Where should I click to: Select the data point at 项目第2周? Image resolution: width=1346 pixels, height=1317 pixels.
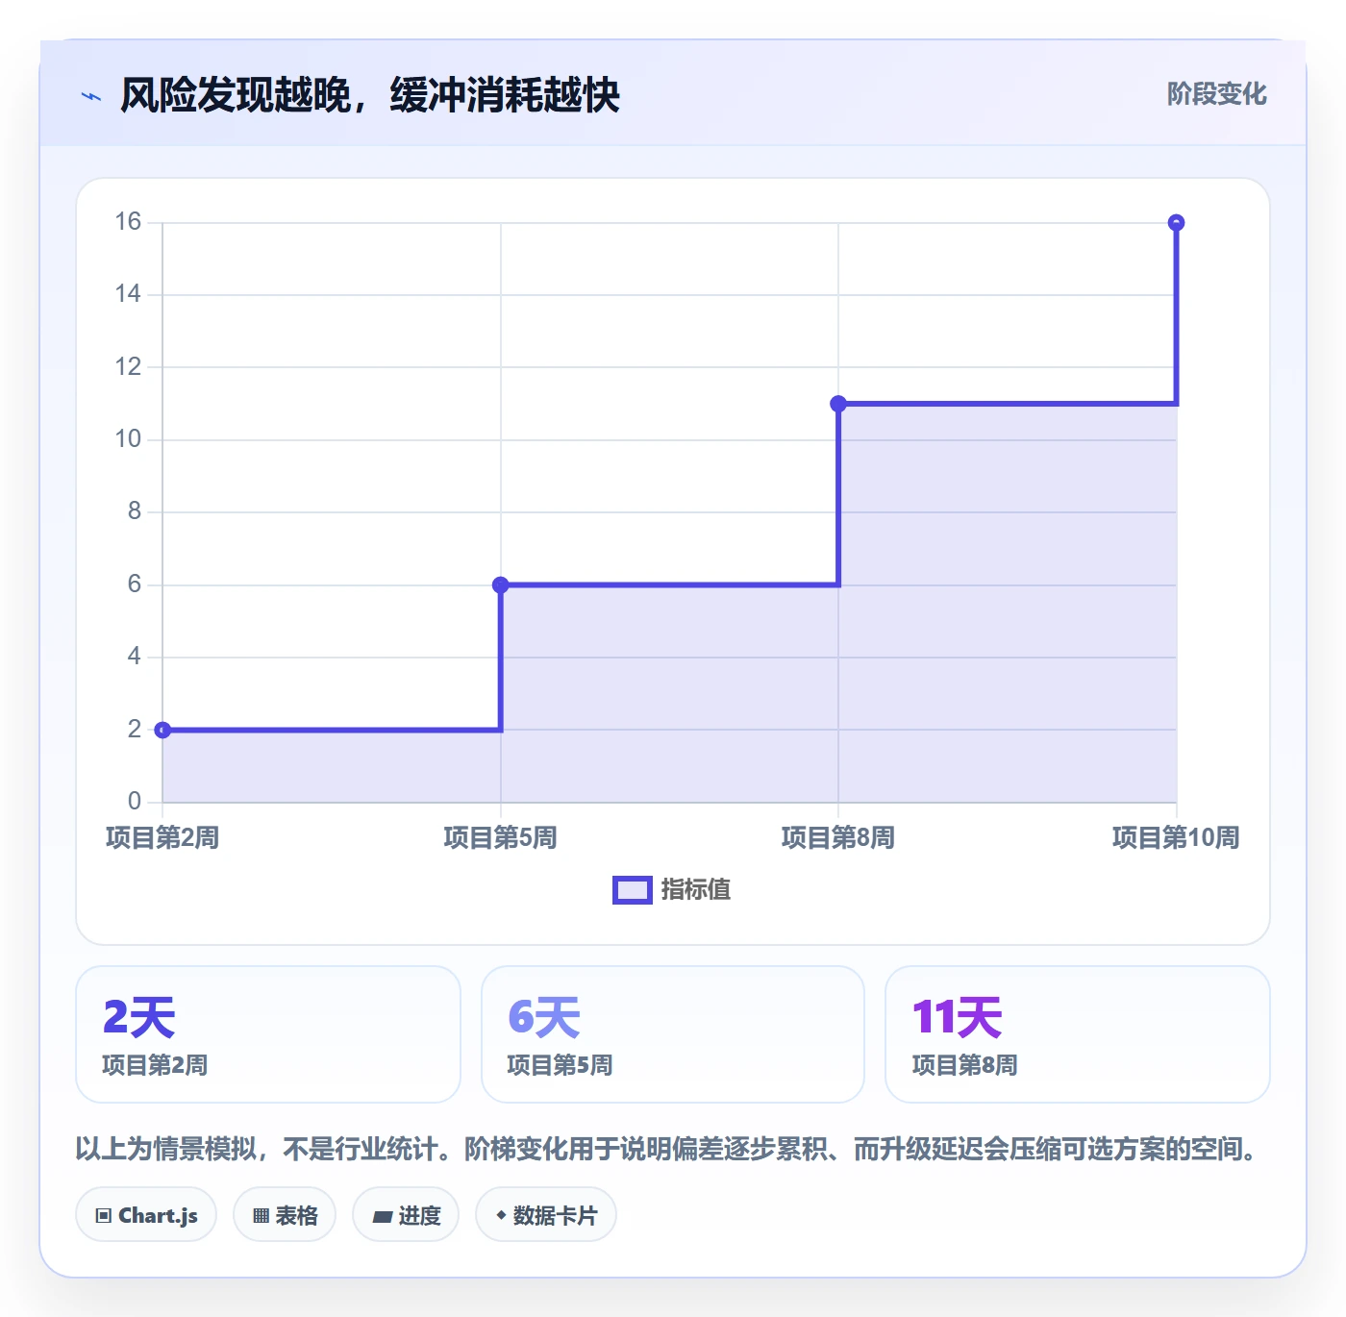[163, 731]
